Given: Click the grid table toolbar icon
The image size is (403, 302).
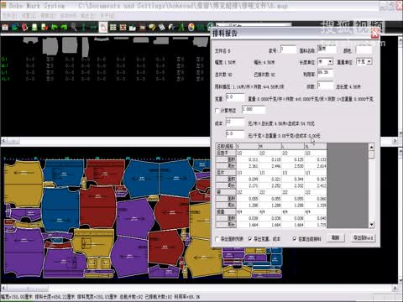Looking at the screenshot, I should (113, 27).
